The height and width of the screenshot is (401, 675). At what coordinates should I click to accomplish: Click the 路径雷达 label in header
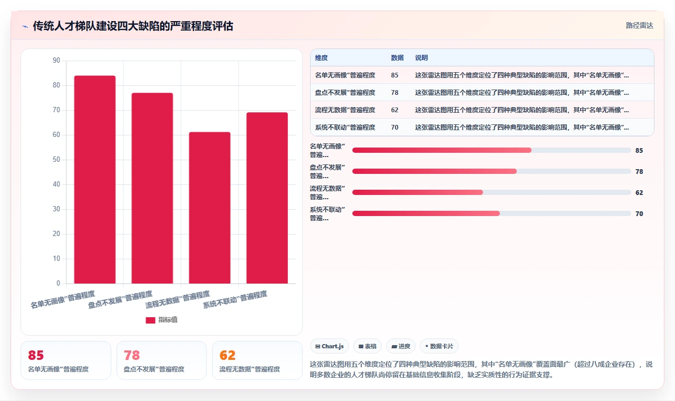[639, 25]
